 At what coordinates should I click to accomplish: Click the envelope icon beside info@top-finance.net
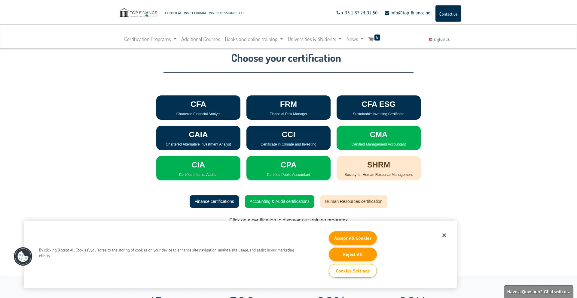(387, 13)
